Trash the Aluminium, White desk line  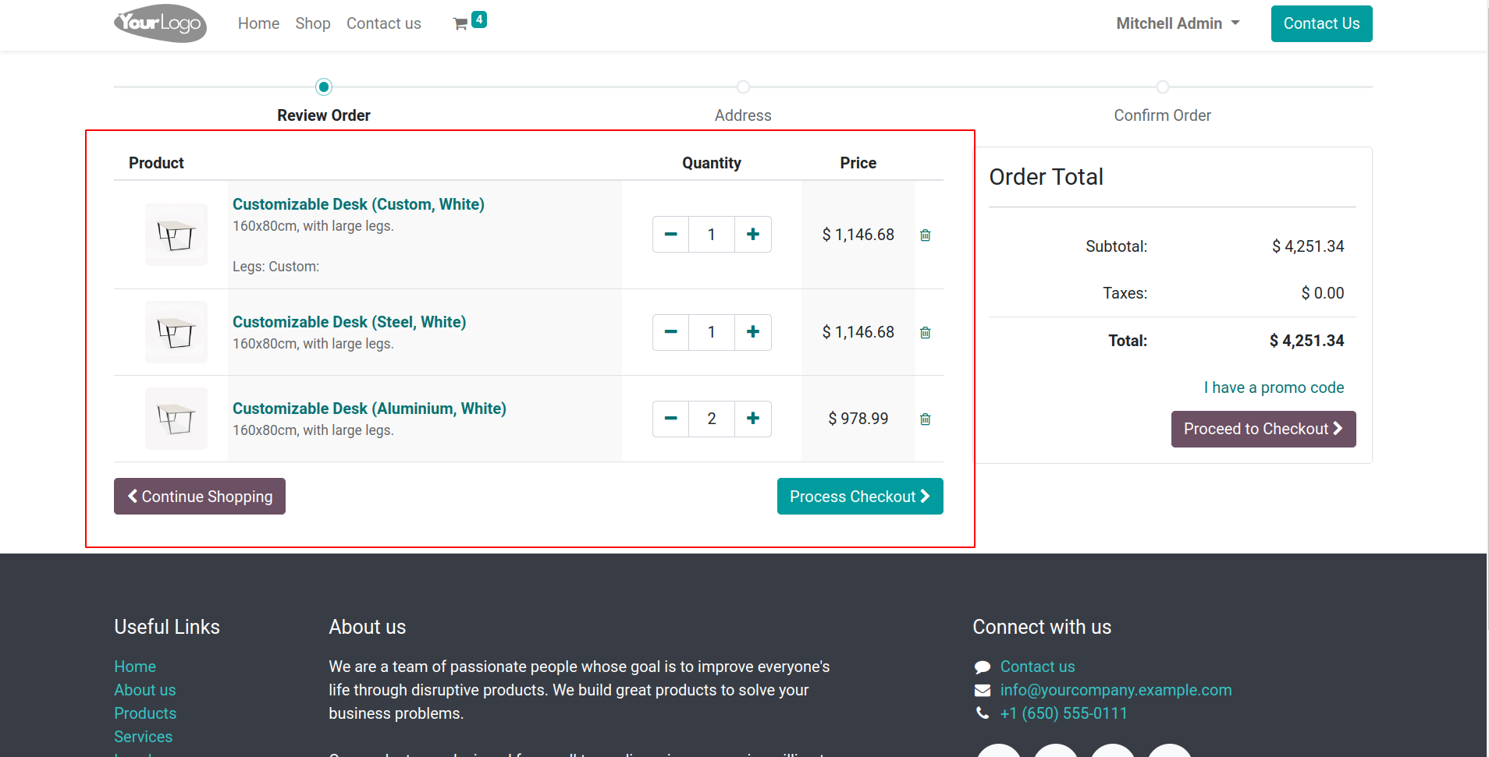point(925,419)
